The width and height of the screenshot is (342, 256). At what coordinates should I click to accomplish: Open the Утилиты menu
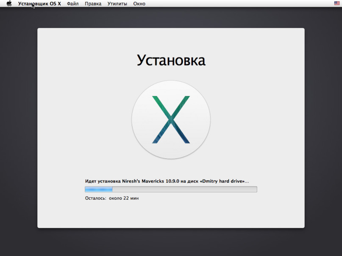[x=117, y=4]
